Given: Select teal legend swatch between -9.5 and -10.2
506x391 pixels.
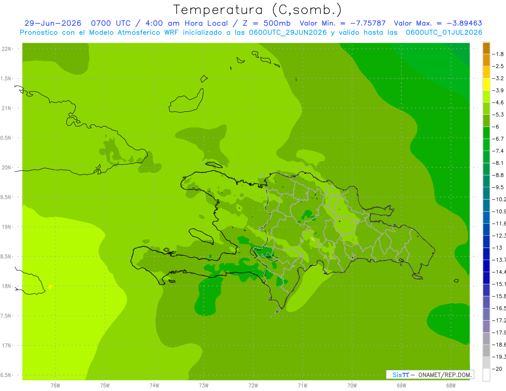Looking at the screenshot, I should [x=486, y=193].
